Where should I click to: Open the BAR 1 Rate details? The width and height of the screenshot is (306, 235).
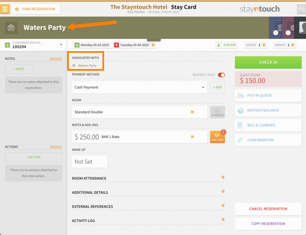coord(140,137)
